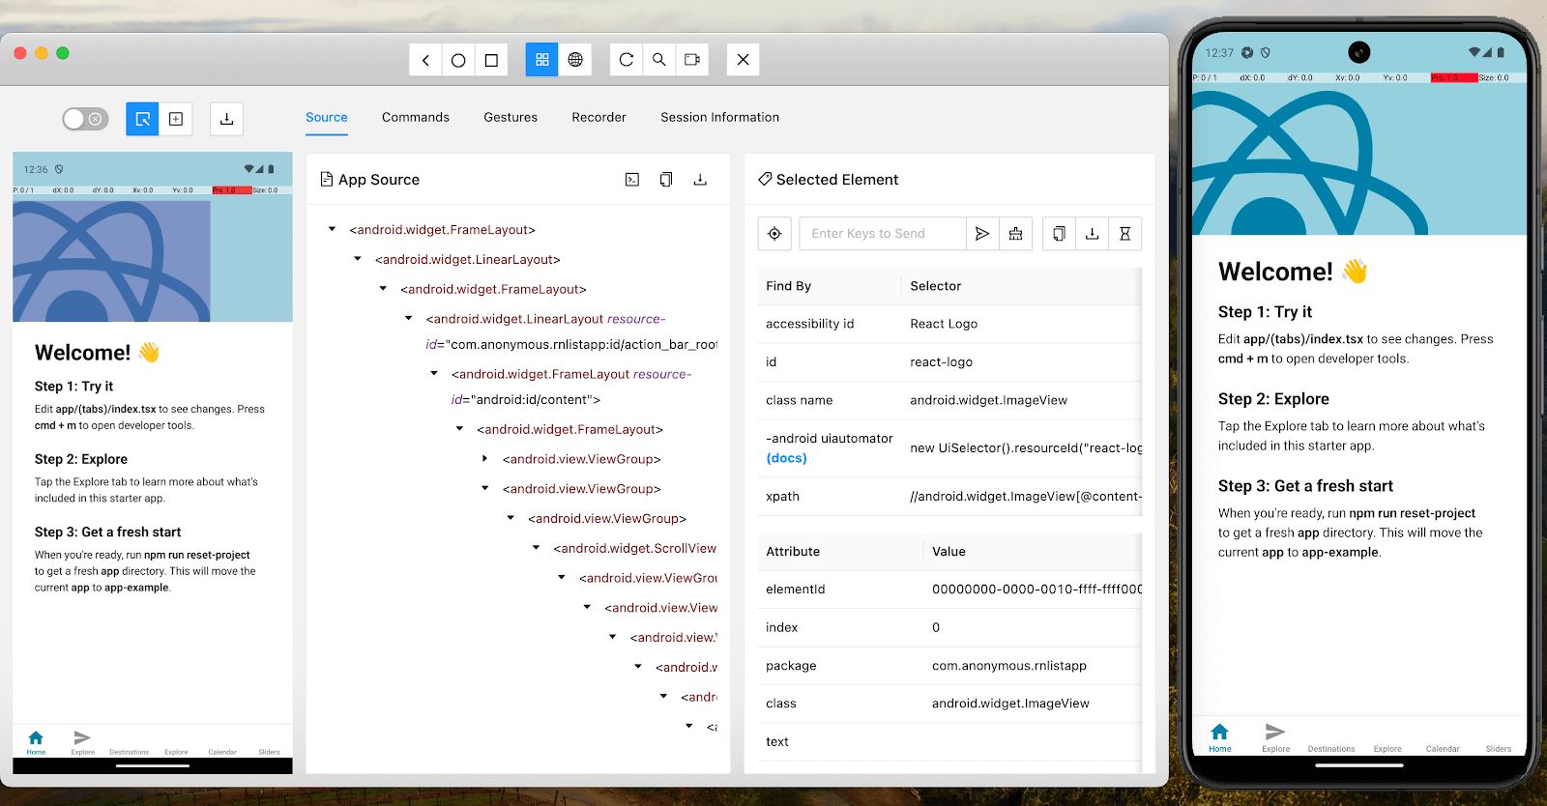Clear element text with the brush icon
Screen dimensions: 1547x806
pos(1015,234)
